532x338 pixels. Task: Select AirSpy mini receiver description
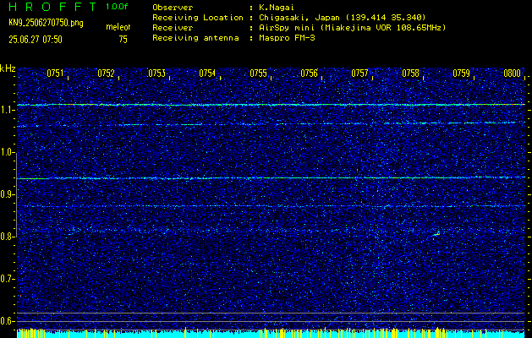(x=352, y=27)
